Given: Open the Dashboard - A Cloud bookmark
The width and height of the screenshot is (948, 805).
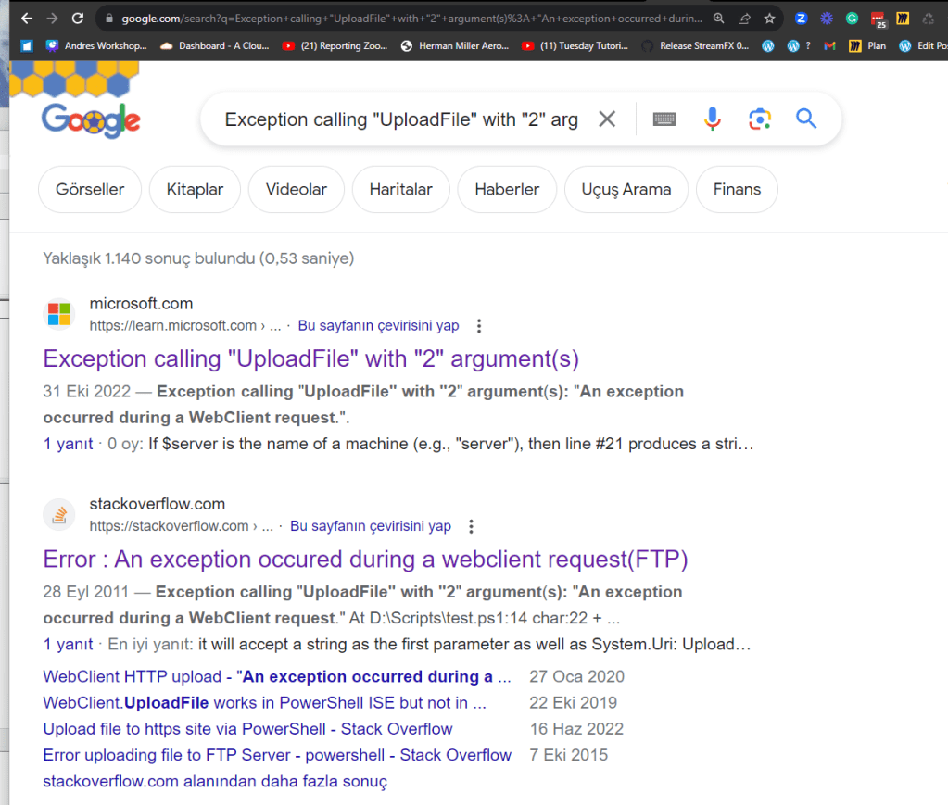Looking at the screenshot, I should (x=215, y=46).
